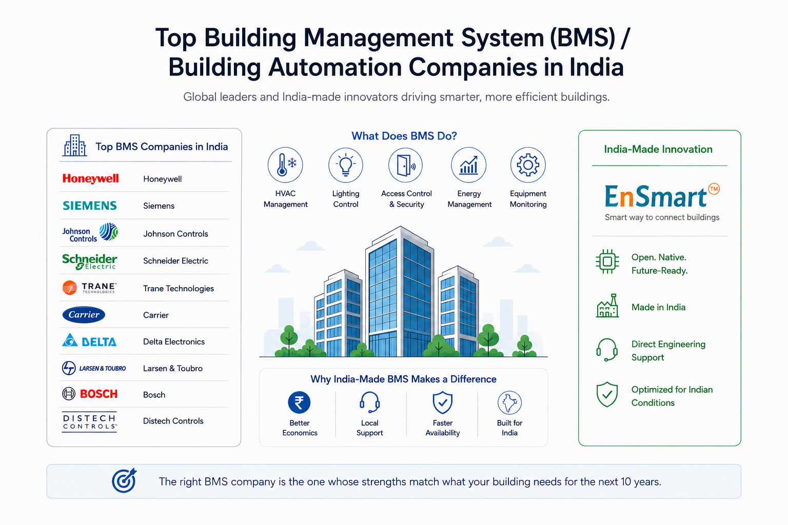Select the Bosch company name text
The image size is (788, 525).
(154, 395)
